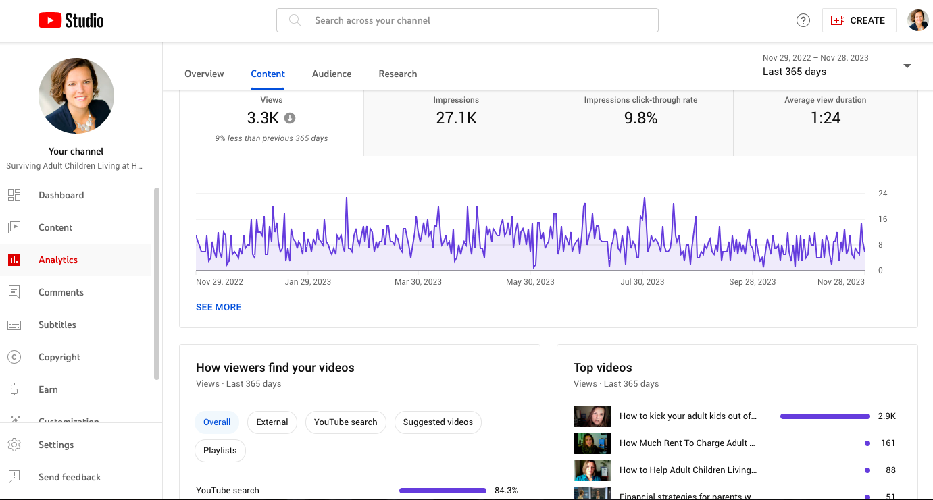Open Send feedback from the sidebar
This screenshot has height=500, width=933.
click(70, 477)
